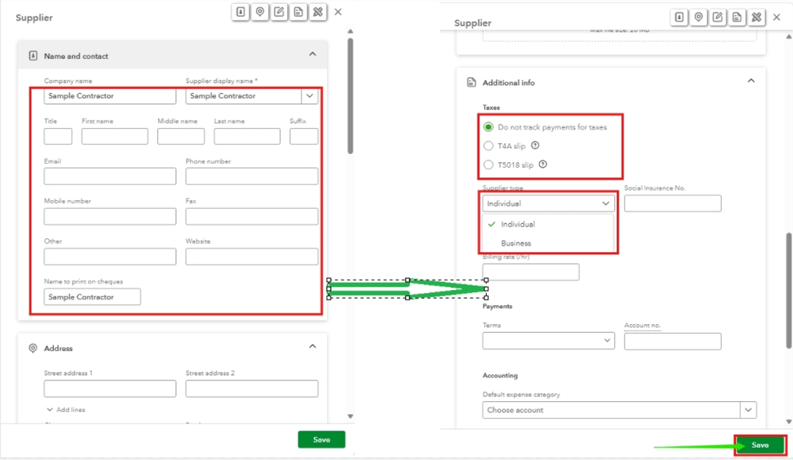Click the highlighted Save button on the right panel
The image size is (793, 460).
(760, 445)
